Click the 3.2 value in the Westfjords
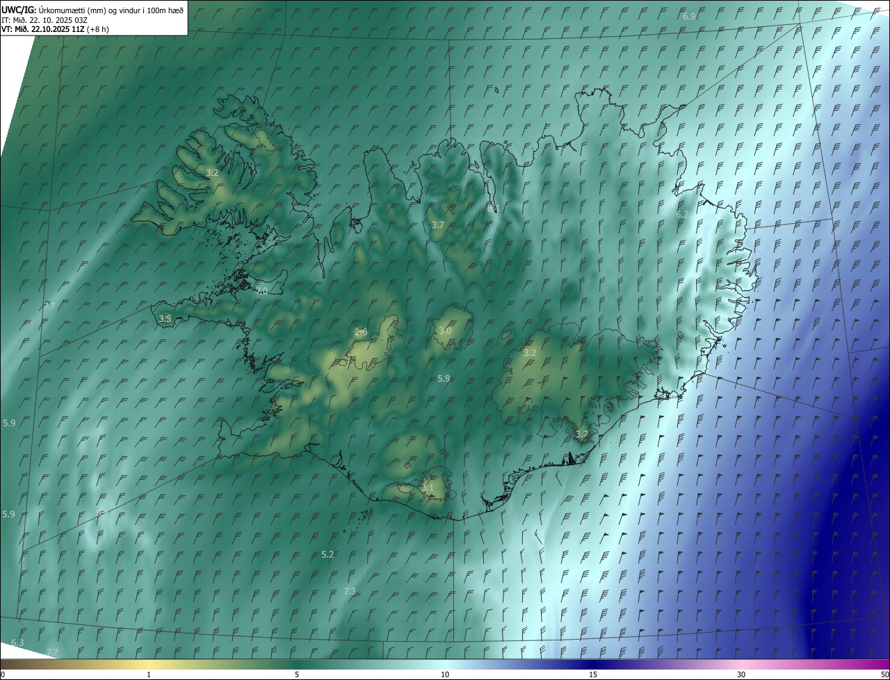 [212, 172]
